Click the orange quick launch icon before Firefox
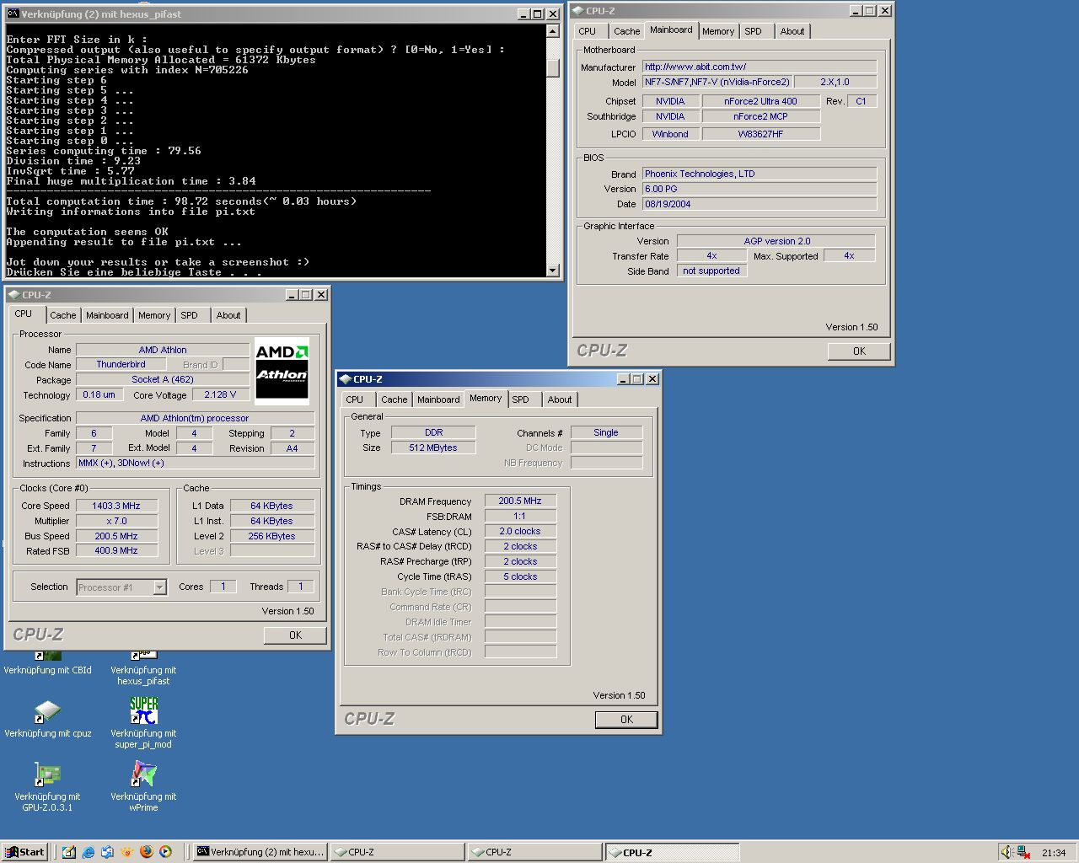Image resolution: width=1079 pixels, height=863 pixels. click(126, 852)
